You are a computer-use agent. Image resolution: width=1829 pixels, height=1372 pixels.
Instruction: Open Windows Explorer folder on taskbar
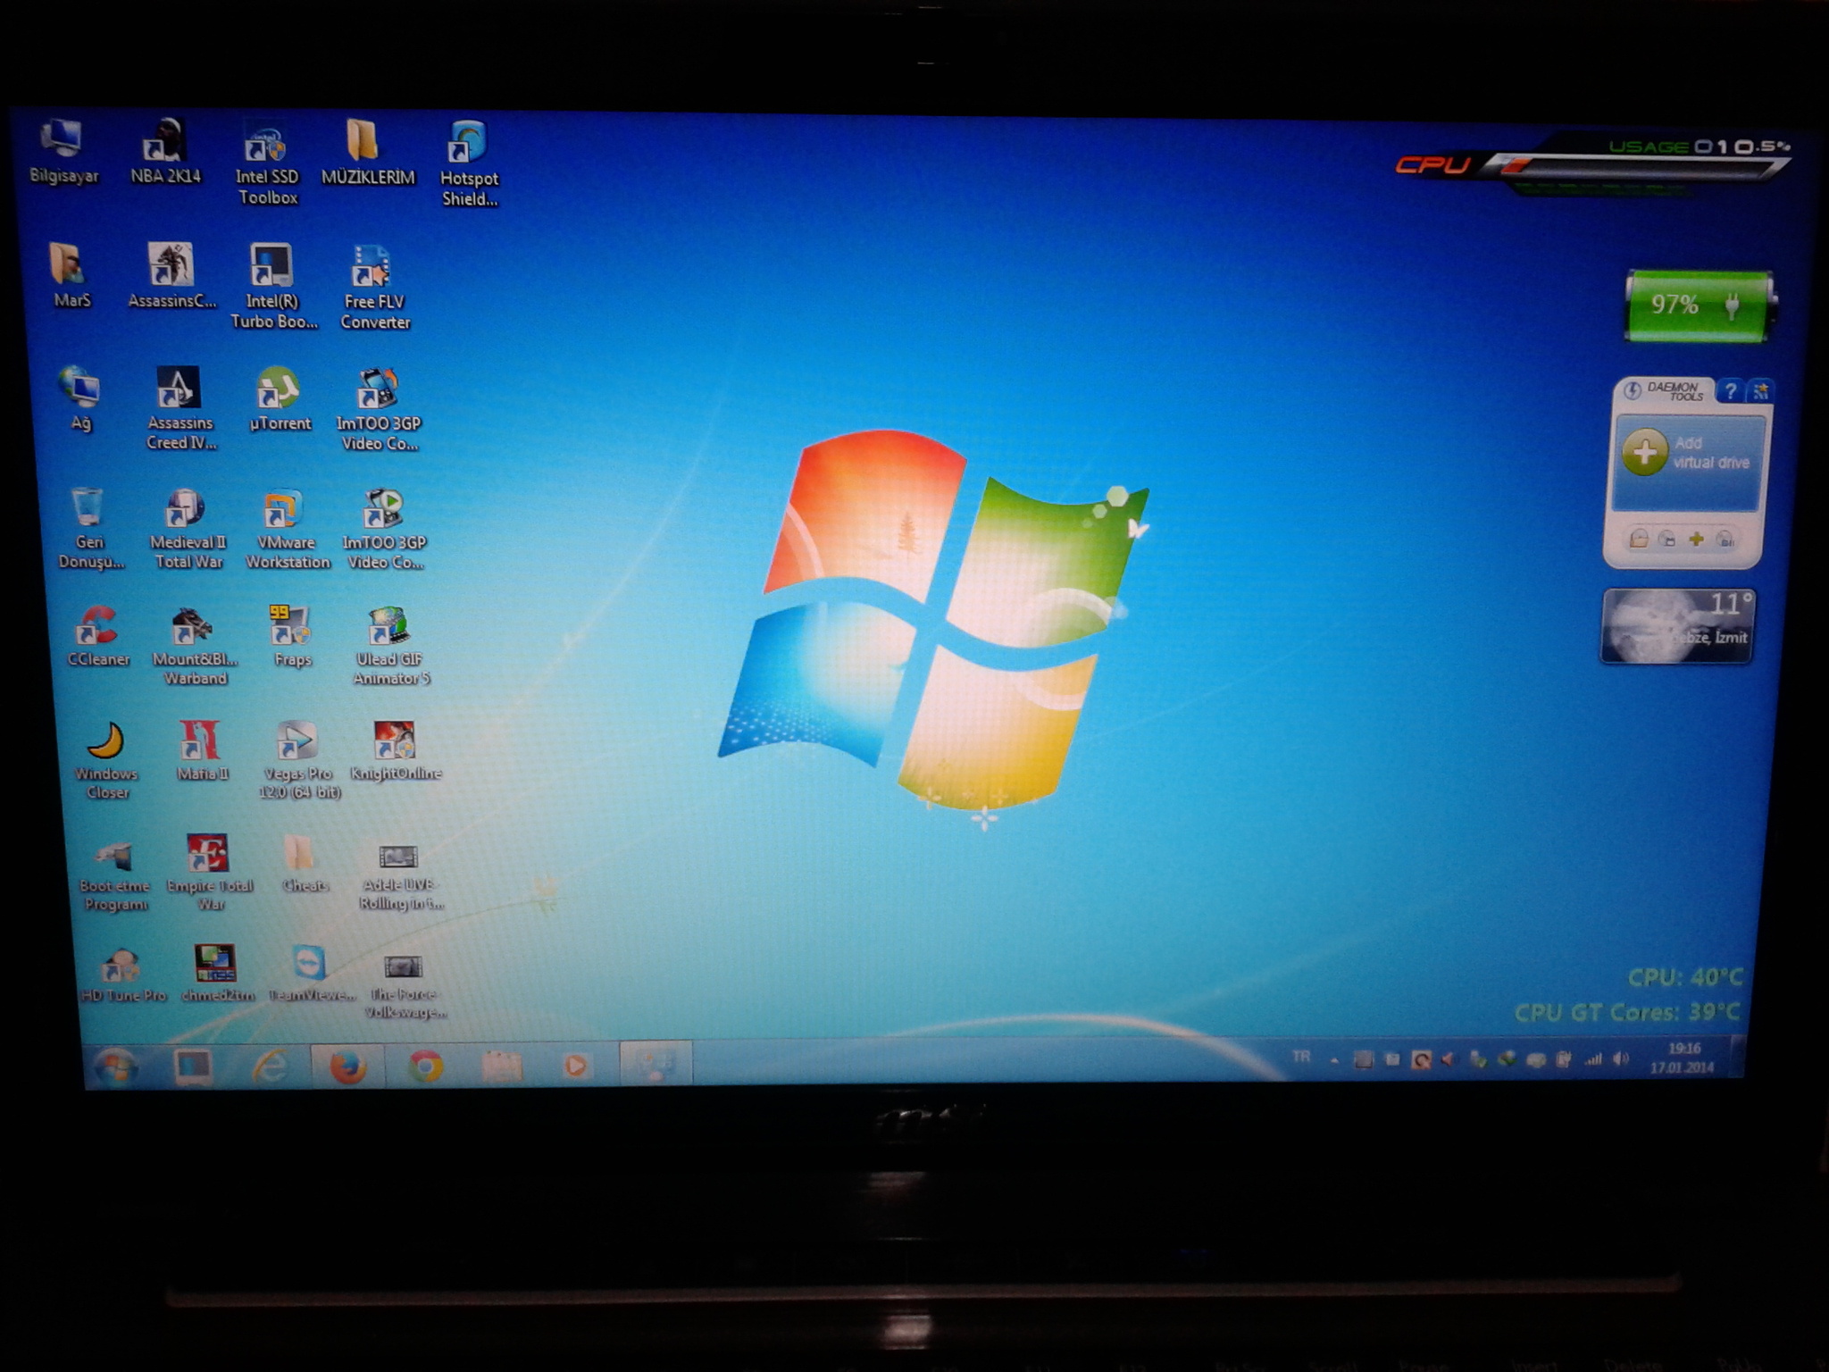tap(501, 1066)
